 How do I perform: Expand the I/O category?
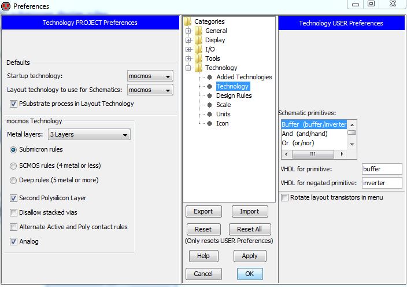188,49
